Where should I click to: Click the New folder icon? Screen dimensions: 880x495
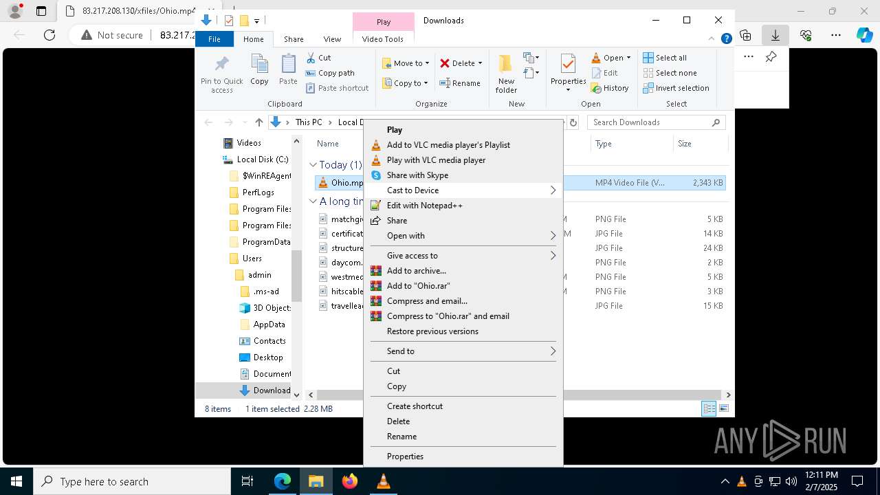click(505, 64)
